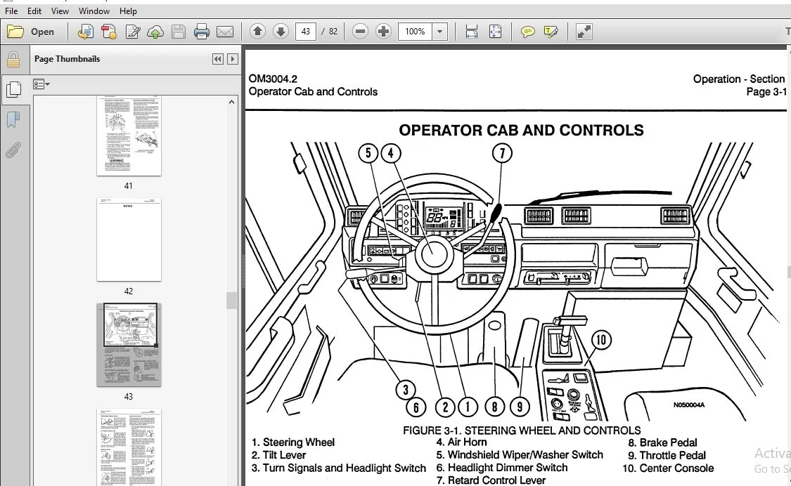Open the Bookmarks panel icon
Viewport: 791px width, 486px height.
coord(13,120)
